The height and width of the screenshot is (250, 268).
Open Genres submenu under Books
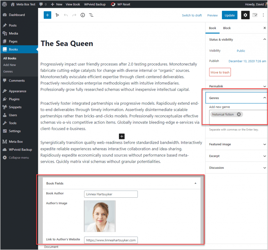[x=8, y=72]
